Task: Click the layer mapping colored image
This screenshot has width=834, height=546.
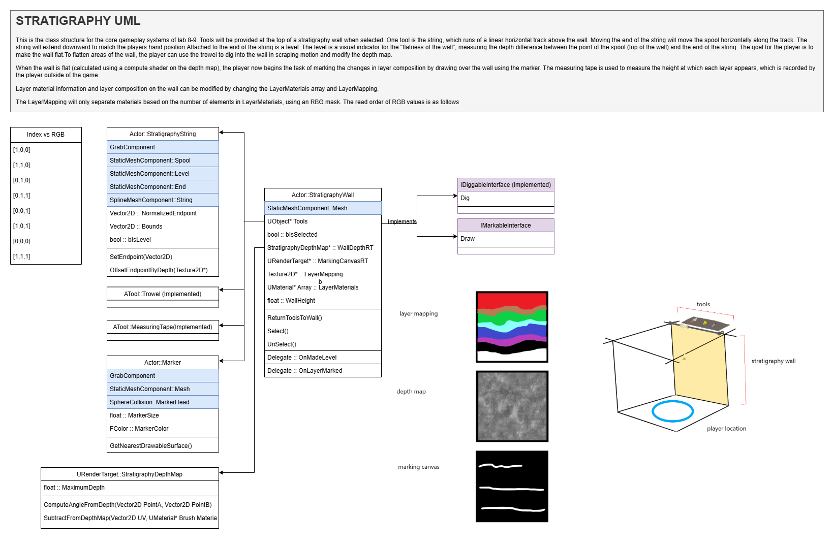Action: click(x=512, y=327)
